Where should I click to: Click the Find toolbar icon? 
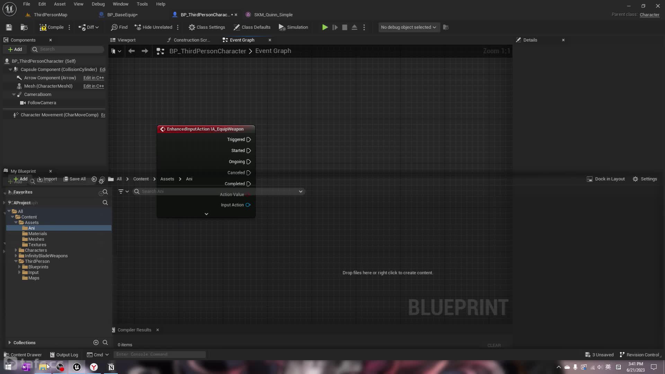119,27
